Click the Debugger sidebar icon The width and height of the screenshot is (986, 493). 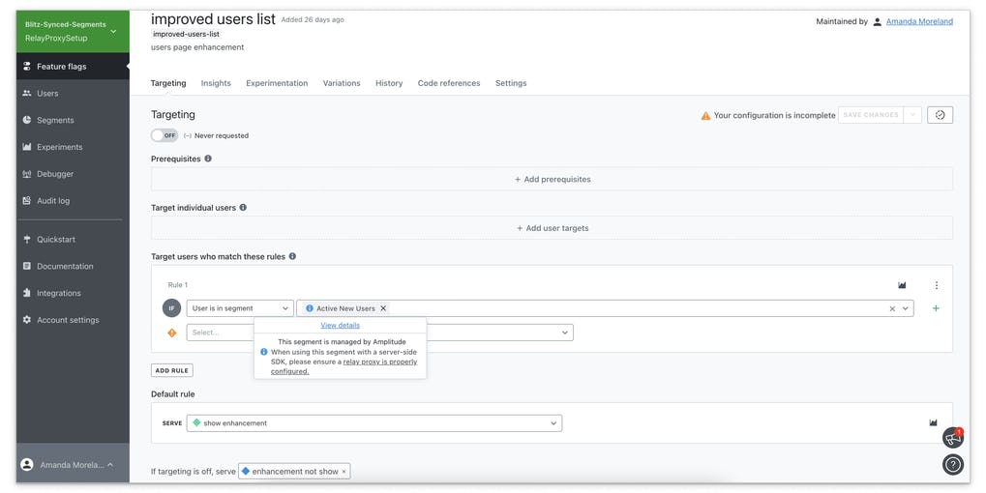coord(26,174)
